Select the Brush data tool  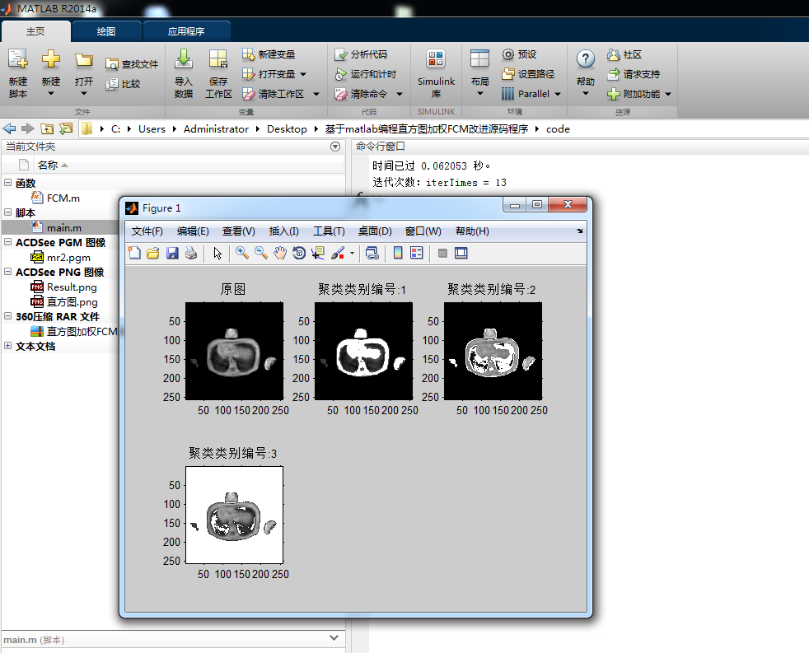coord(338,253)
